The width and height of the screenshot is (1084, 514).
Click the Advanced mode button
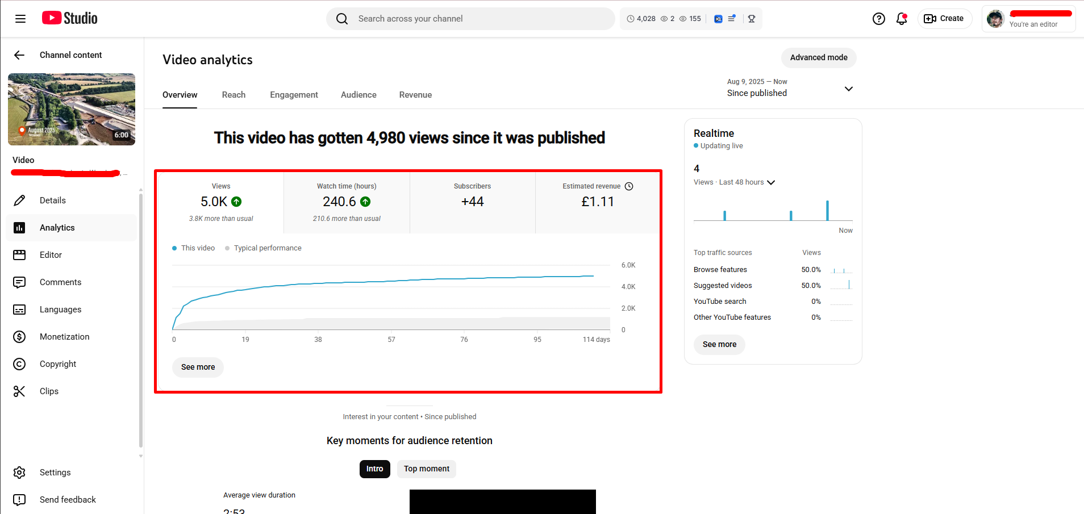tap(818, 57)
